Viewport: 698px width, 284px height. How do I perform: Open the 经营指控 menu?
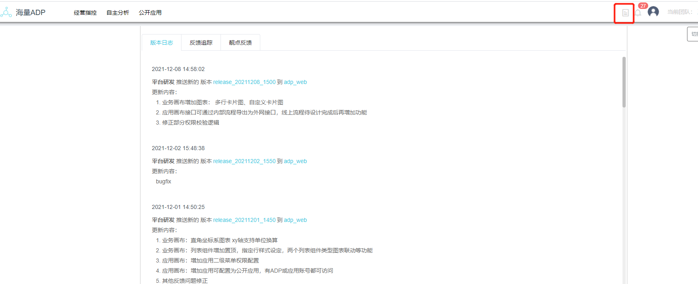pos(85,13)
